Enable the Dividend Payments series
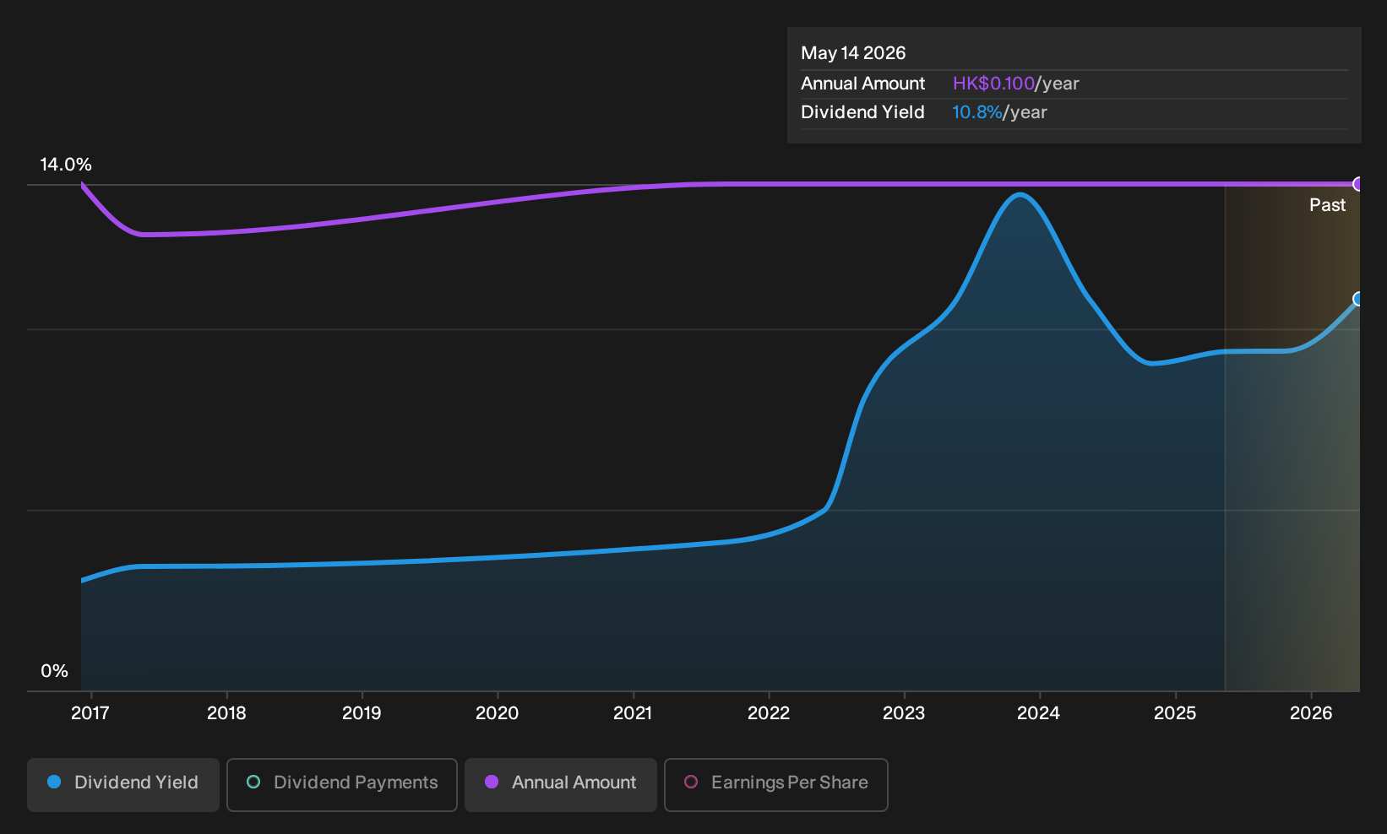This screenshot has height=834, width=1387. click(x=342, y=785)
